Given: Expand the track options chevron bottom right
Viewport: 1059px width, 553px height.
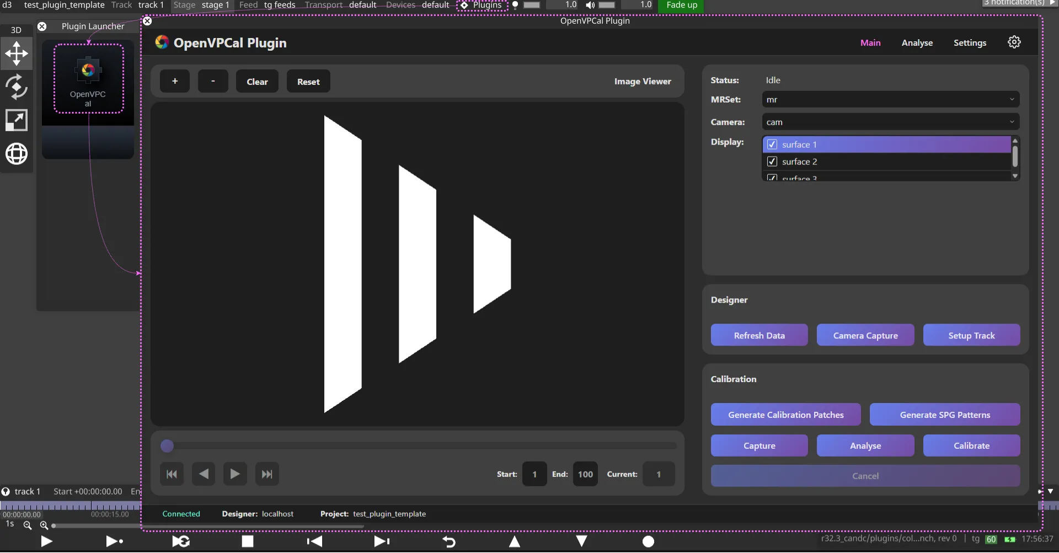Looking at the screenshot, I should point(1051,491).
